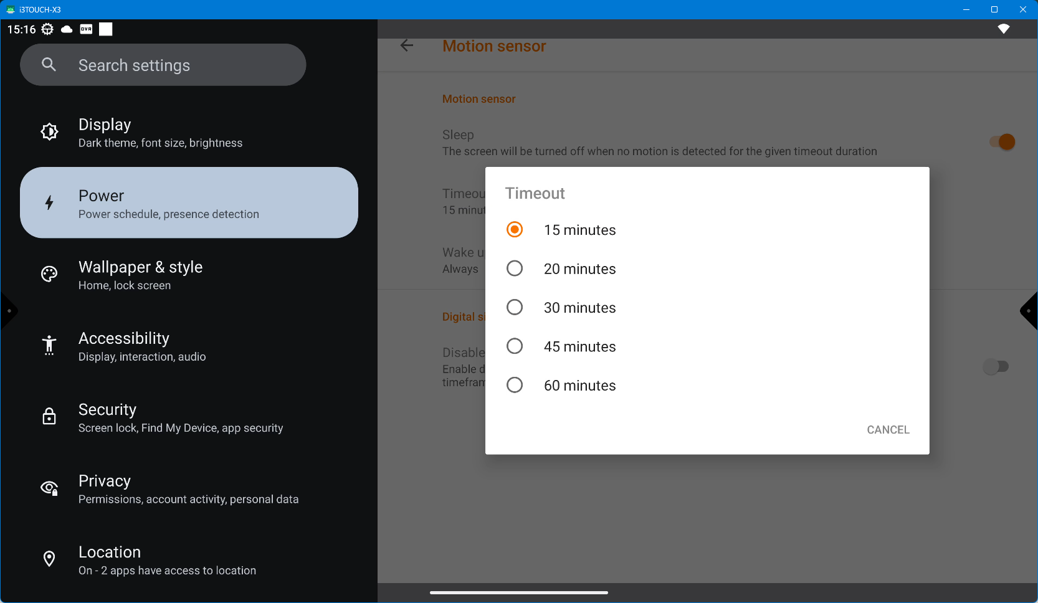Click the Location pin icon
Viewport: 1038px width, 603px height.
click(49, 559)
